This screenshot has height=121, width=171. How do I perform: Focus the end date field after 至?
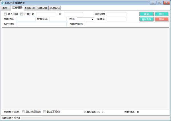click(x=74, y=14)
